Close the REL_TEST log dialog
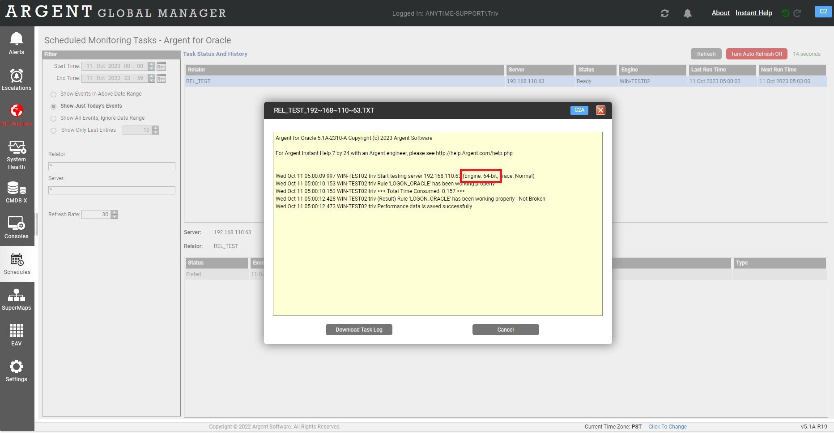This screenshot has width=834, height=433. (x=600, y=110)
